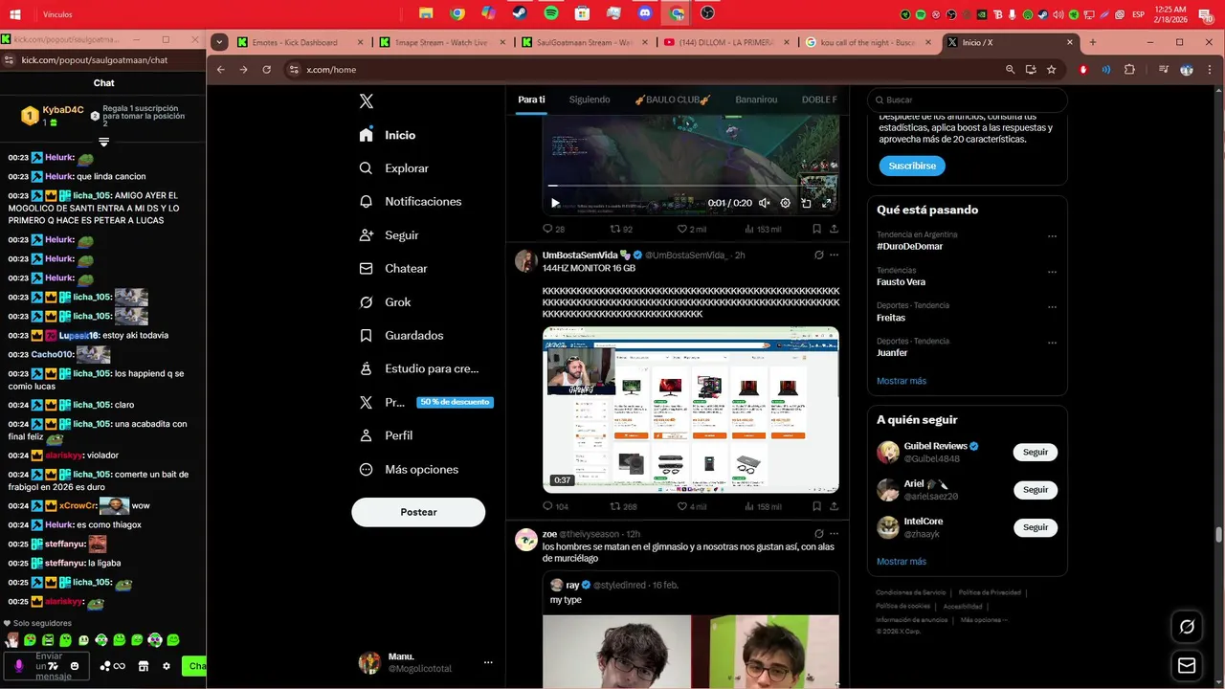Follow Guibel Reviews

pyautogui.click(x=1036, y=452)
